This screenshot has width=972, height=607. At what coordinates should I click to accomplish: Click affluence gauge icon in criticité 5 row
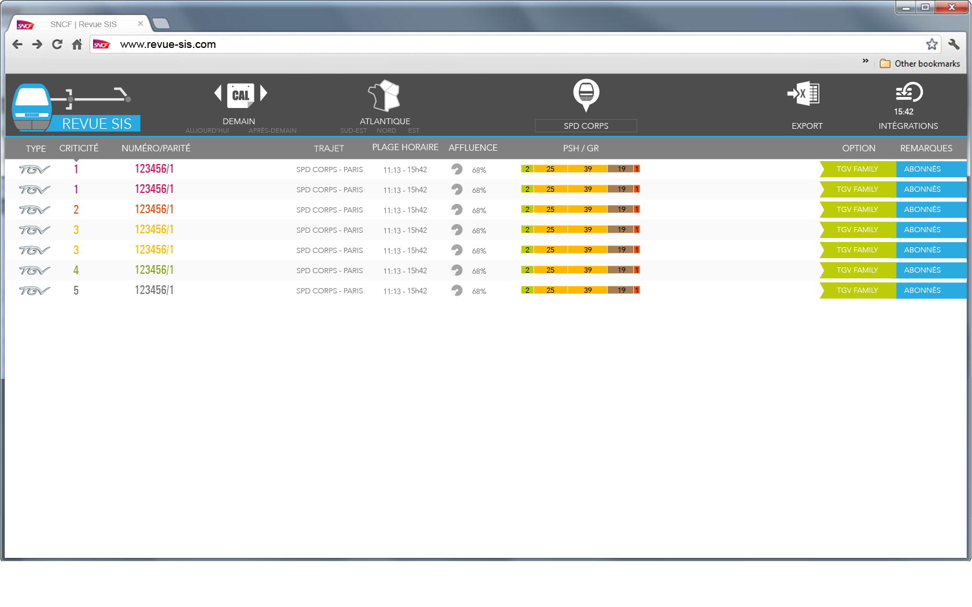[457, 291]
